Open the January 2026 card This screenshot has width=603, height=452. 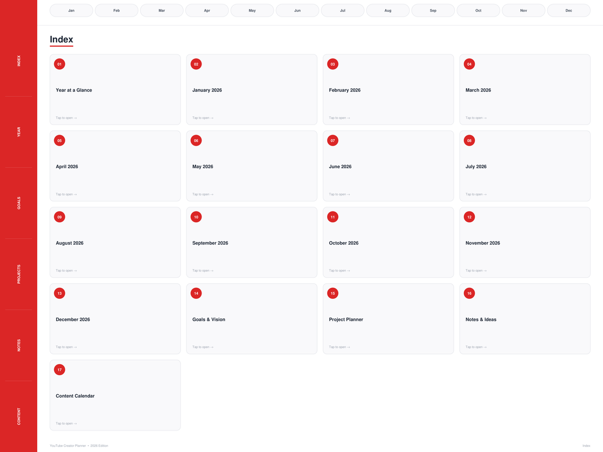click(x=252, y=89)
